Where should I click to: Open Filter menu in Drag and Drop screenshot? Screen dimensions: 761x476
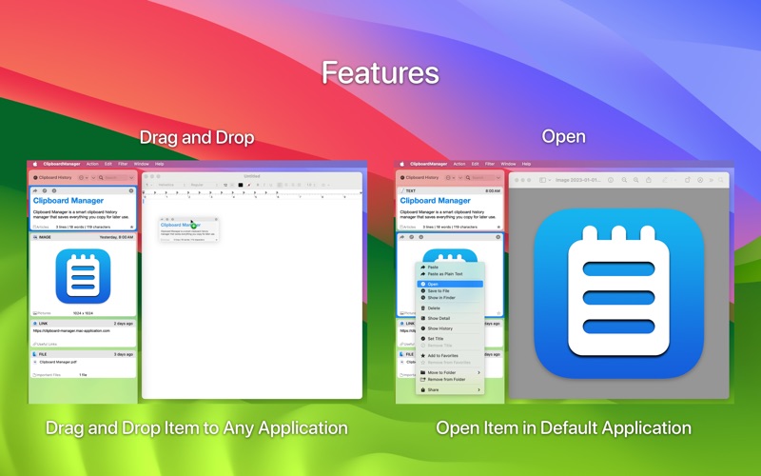coord(123,164)
